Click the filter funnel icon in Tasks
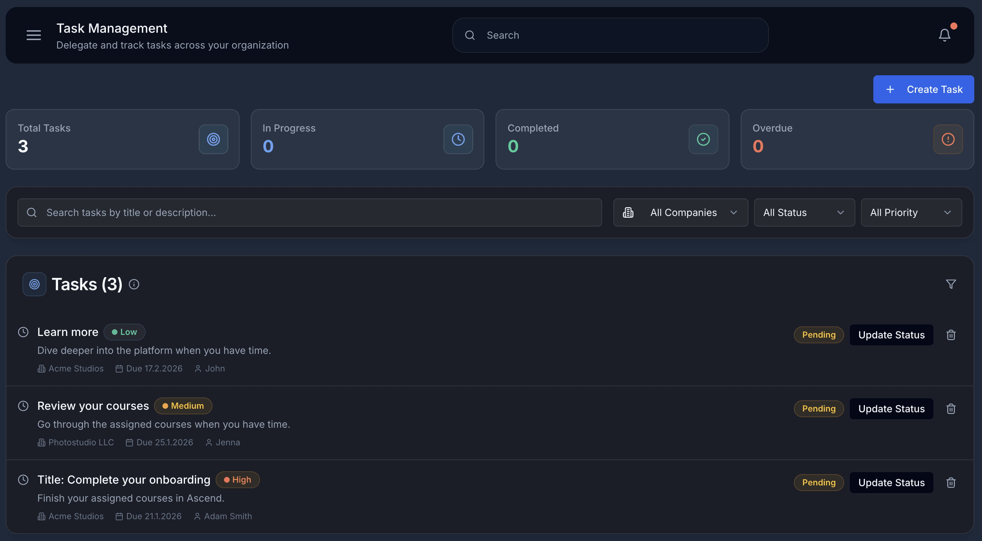Image resolution: width=982 pixels, height=541 pixels. pyautogui.click(x=950, y=284)
